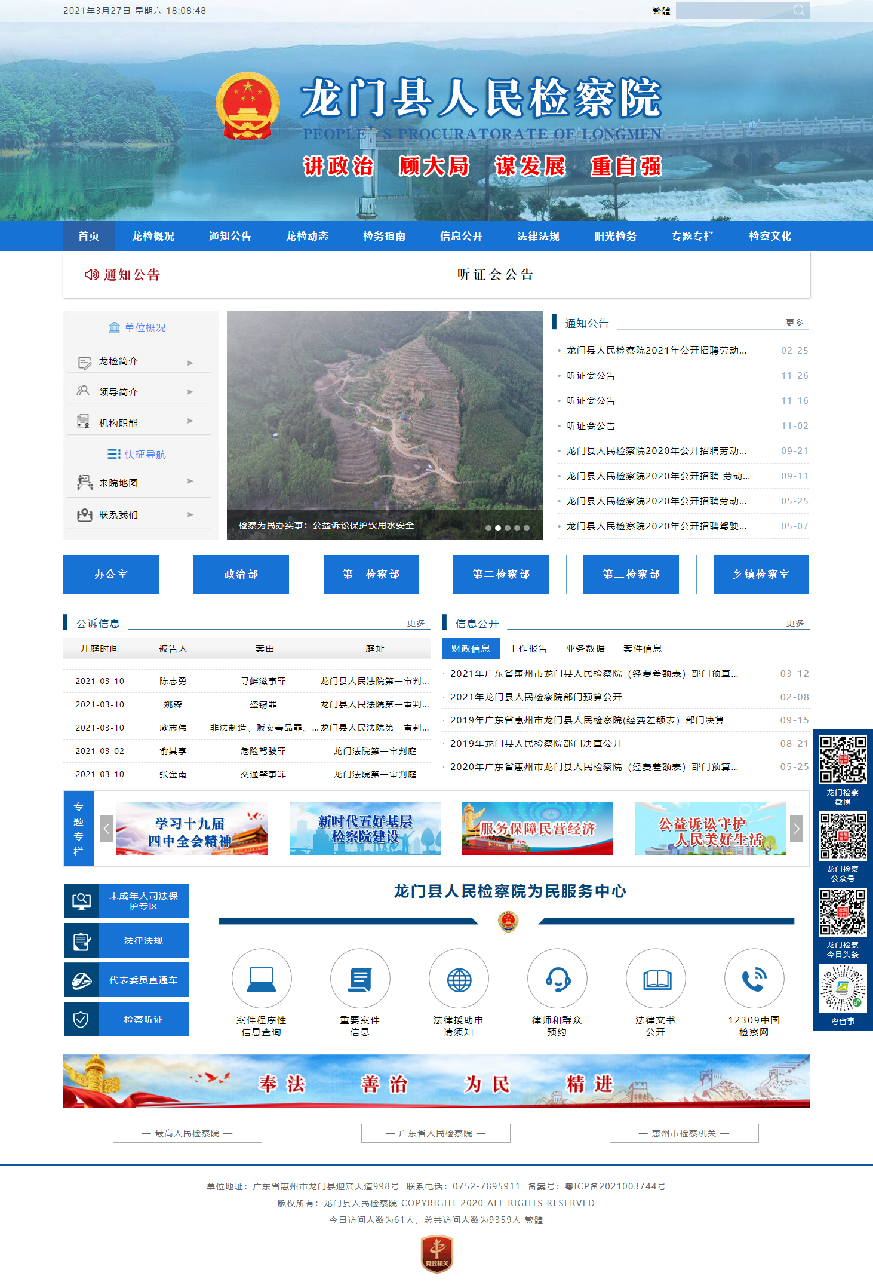Open the 第一检察部 department button
The height and width of the screenshot is (1288, 873).
(371, 574)
